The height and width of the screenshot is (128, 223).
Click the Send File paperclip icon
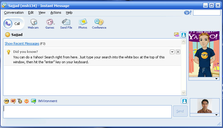pyautogui.click(x=66, y=22)
